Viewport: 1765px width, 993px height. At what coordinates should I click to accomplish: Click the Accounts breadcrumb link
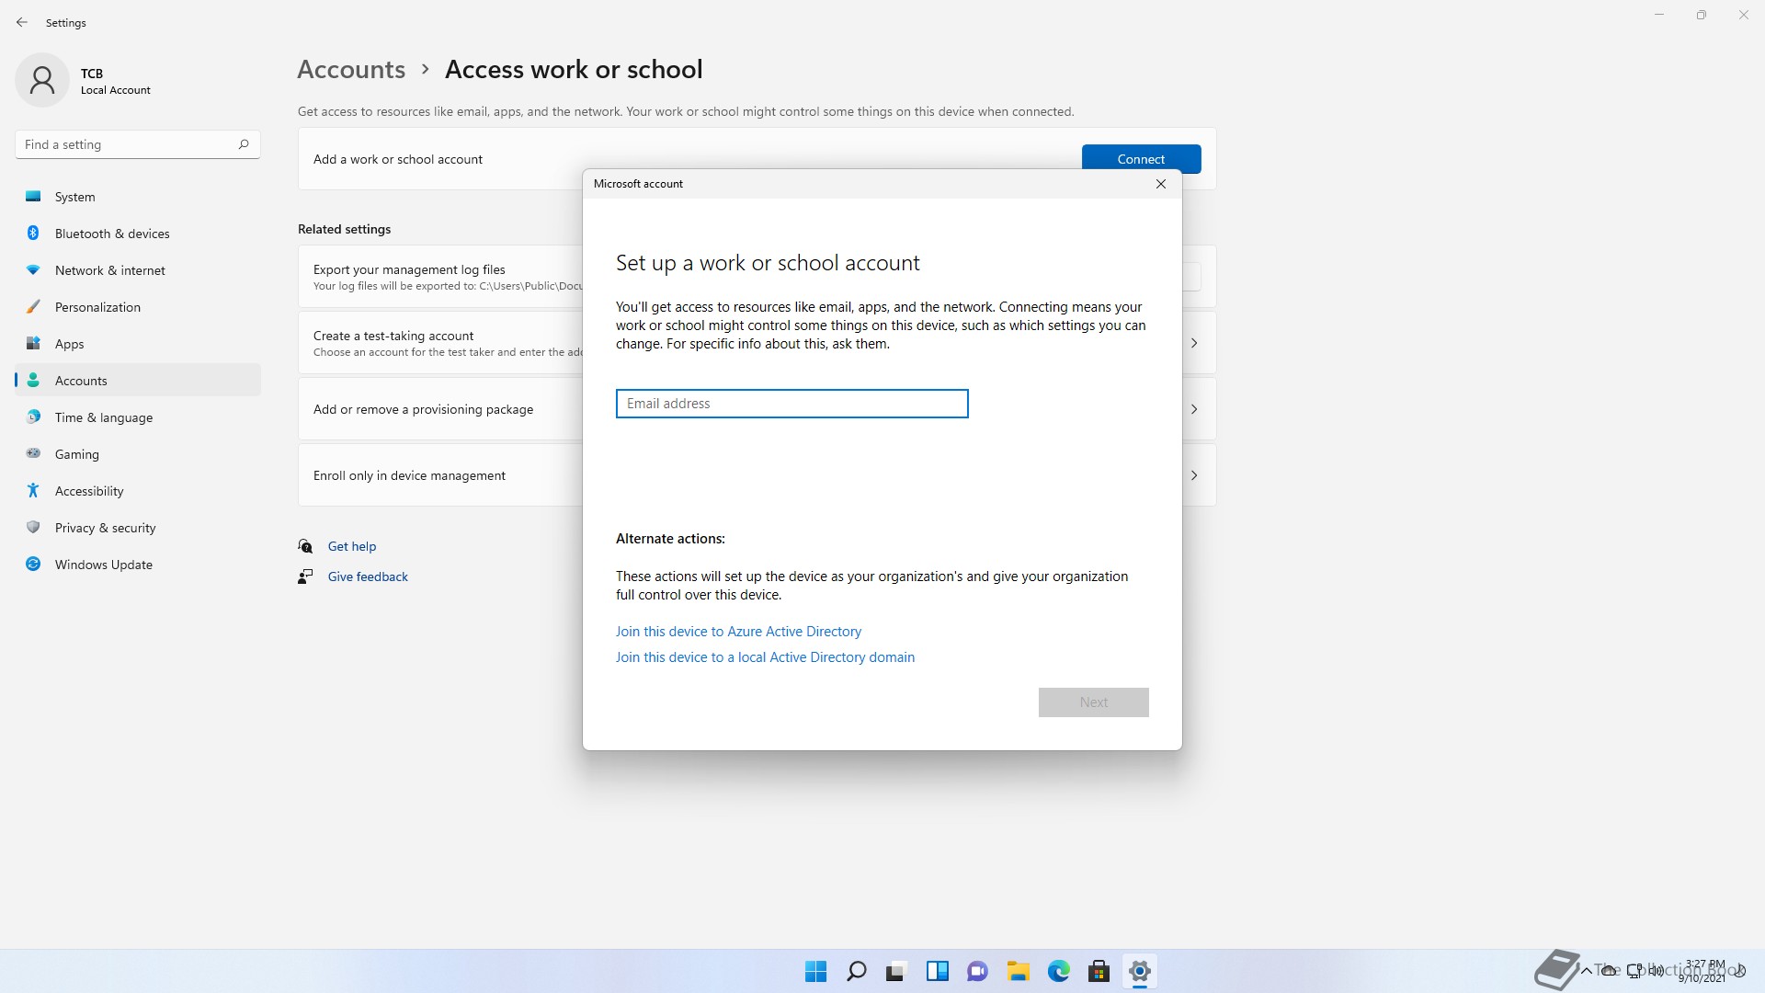[351, 70]
